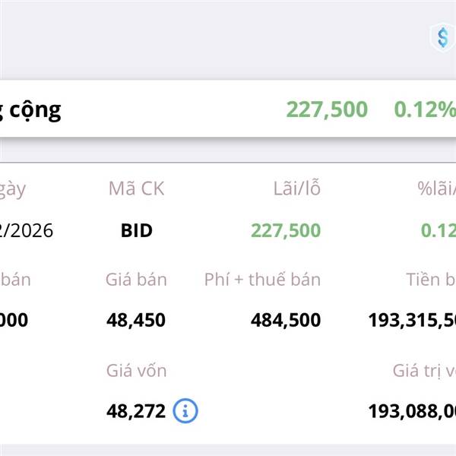Select the fee and tax value 484,500
The width and height of the screenshot is (456, 456).
(286, 320)
